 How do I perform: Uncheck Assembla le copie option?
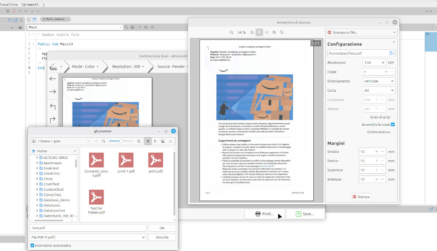pyautogui.click(x=392, y=124)
